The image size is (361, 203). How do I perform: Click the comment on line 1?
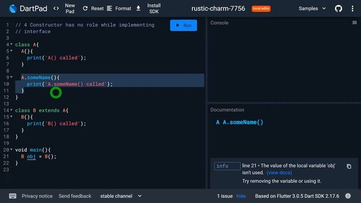coord(85,25)
